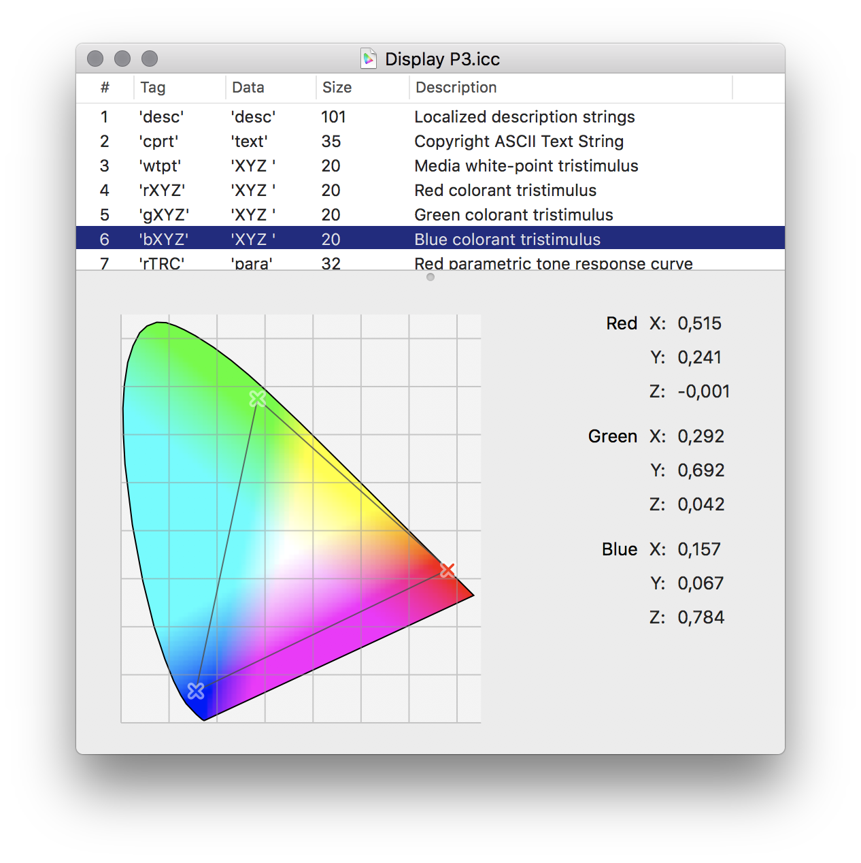
Task: Click the split view divider handle dot
Action: click(430, 277)
